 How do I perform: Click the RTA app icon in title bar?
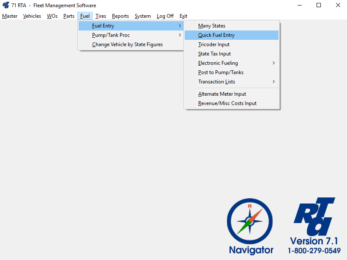(x=6, y=6)
